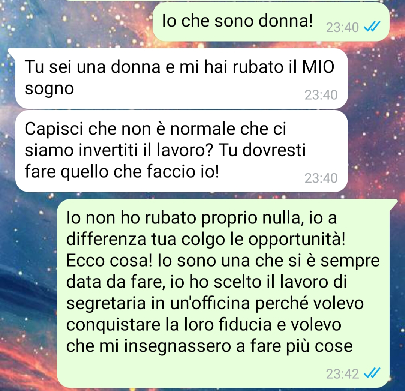Select the 'Capisci che non è normale' message
This screenshot has width=405, height=391.
coord(181,151)
